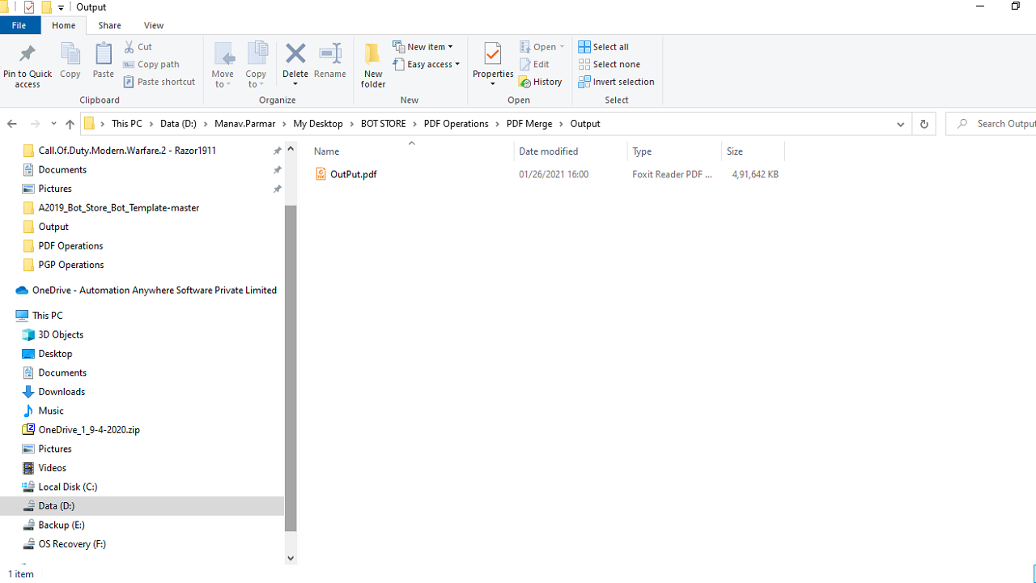Click Select all in the ribbon
The image size is (1036, 583).
tap(604, 47)
